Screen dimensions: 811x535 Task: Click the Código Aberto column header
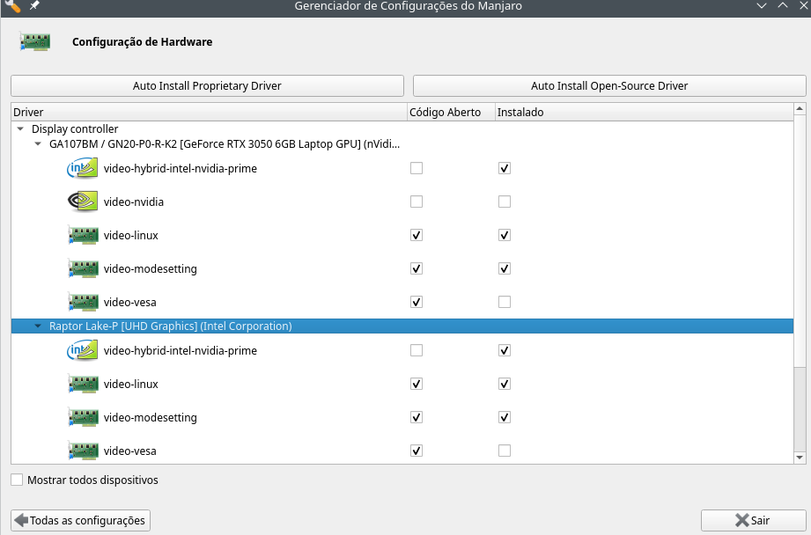[451, 112]
